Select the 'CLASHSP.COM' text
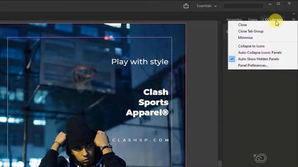Viewport: 298px width, 167px height. 141,140
